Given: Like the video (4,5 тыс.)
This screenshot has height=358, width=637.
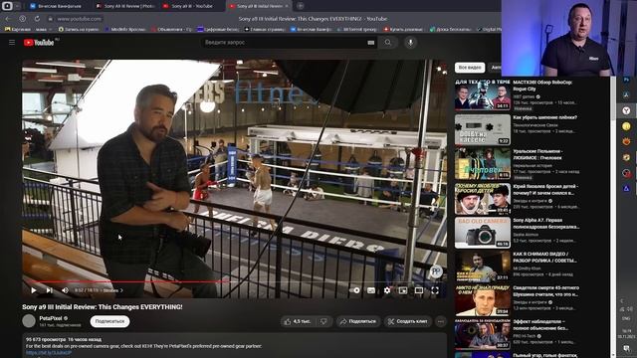Looking at the screenshot, I should 298,321.
